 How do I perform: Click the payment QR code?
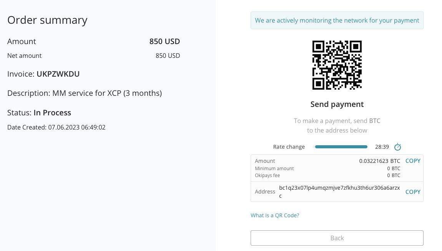coord(337,65)
